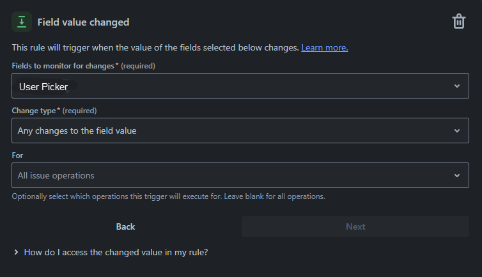The width and height of the screenshot is (482, 277).
Task: Click the 'Field value changed' heading text
Action: click(x=83, y=22)
